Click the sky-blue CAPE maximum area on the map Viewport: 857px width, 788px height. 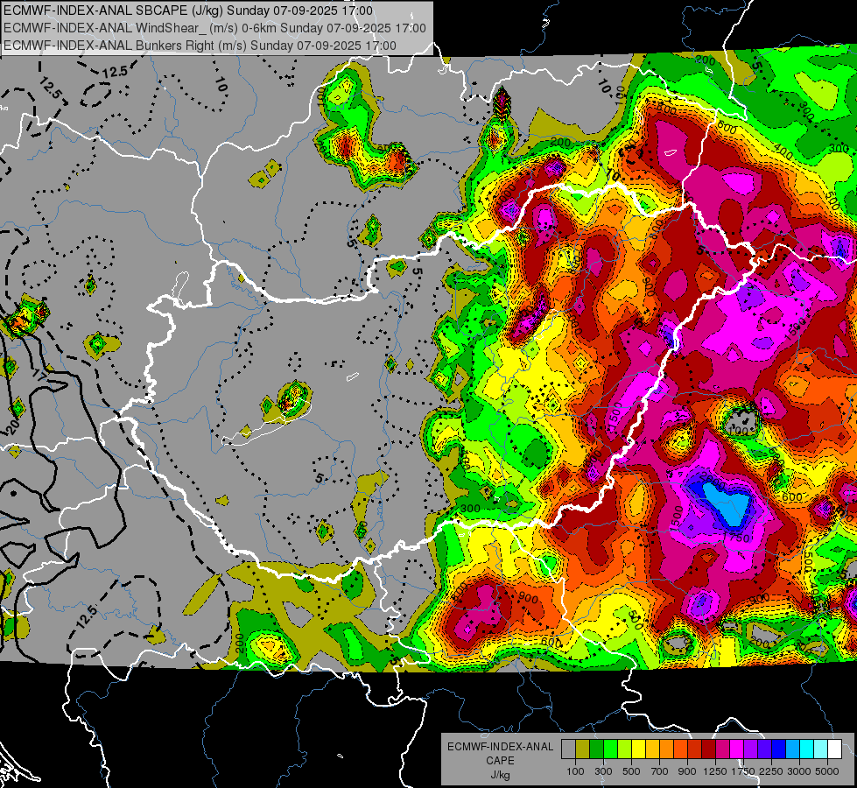(x=728, y=504)
